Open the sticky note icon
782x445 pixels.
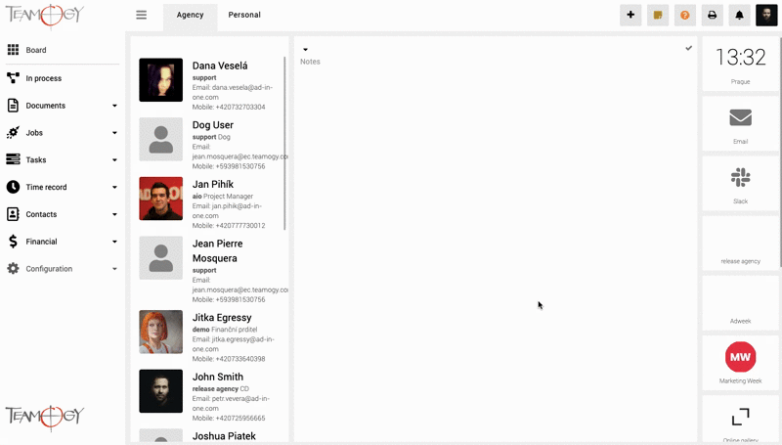coord(658,15)
